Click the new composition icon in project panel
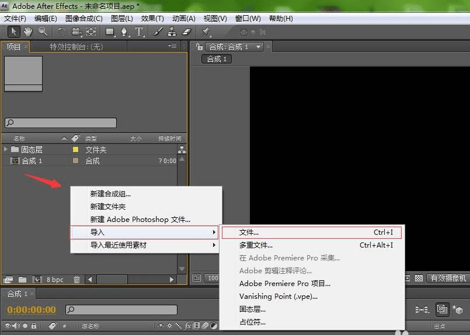Image resolution: width=470 pixels, height=335 pixels. click(37, 280)
